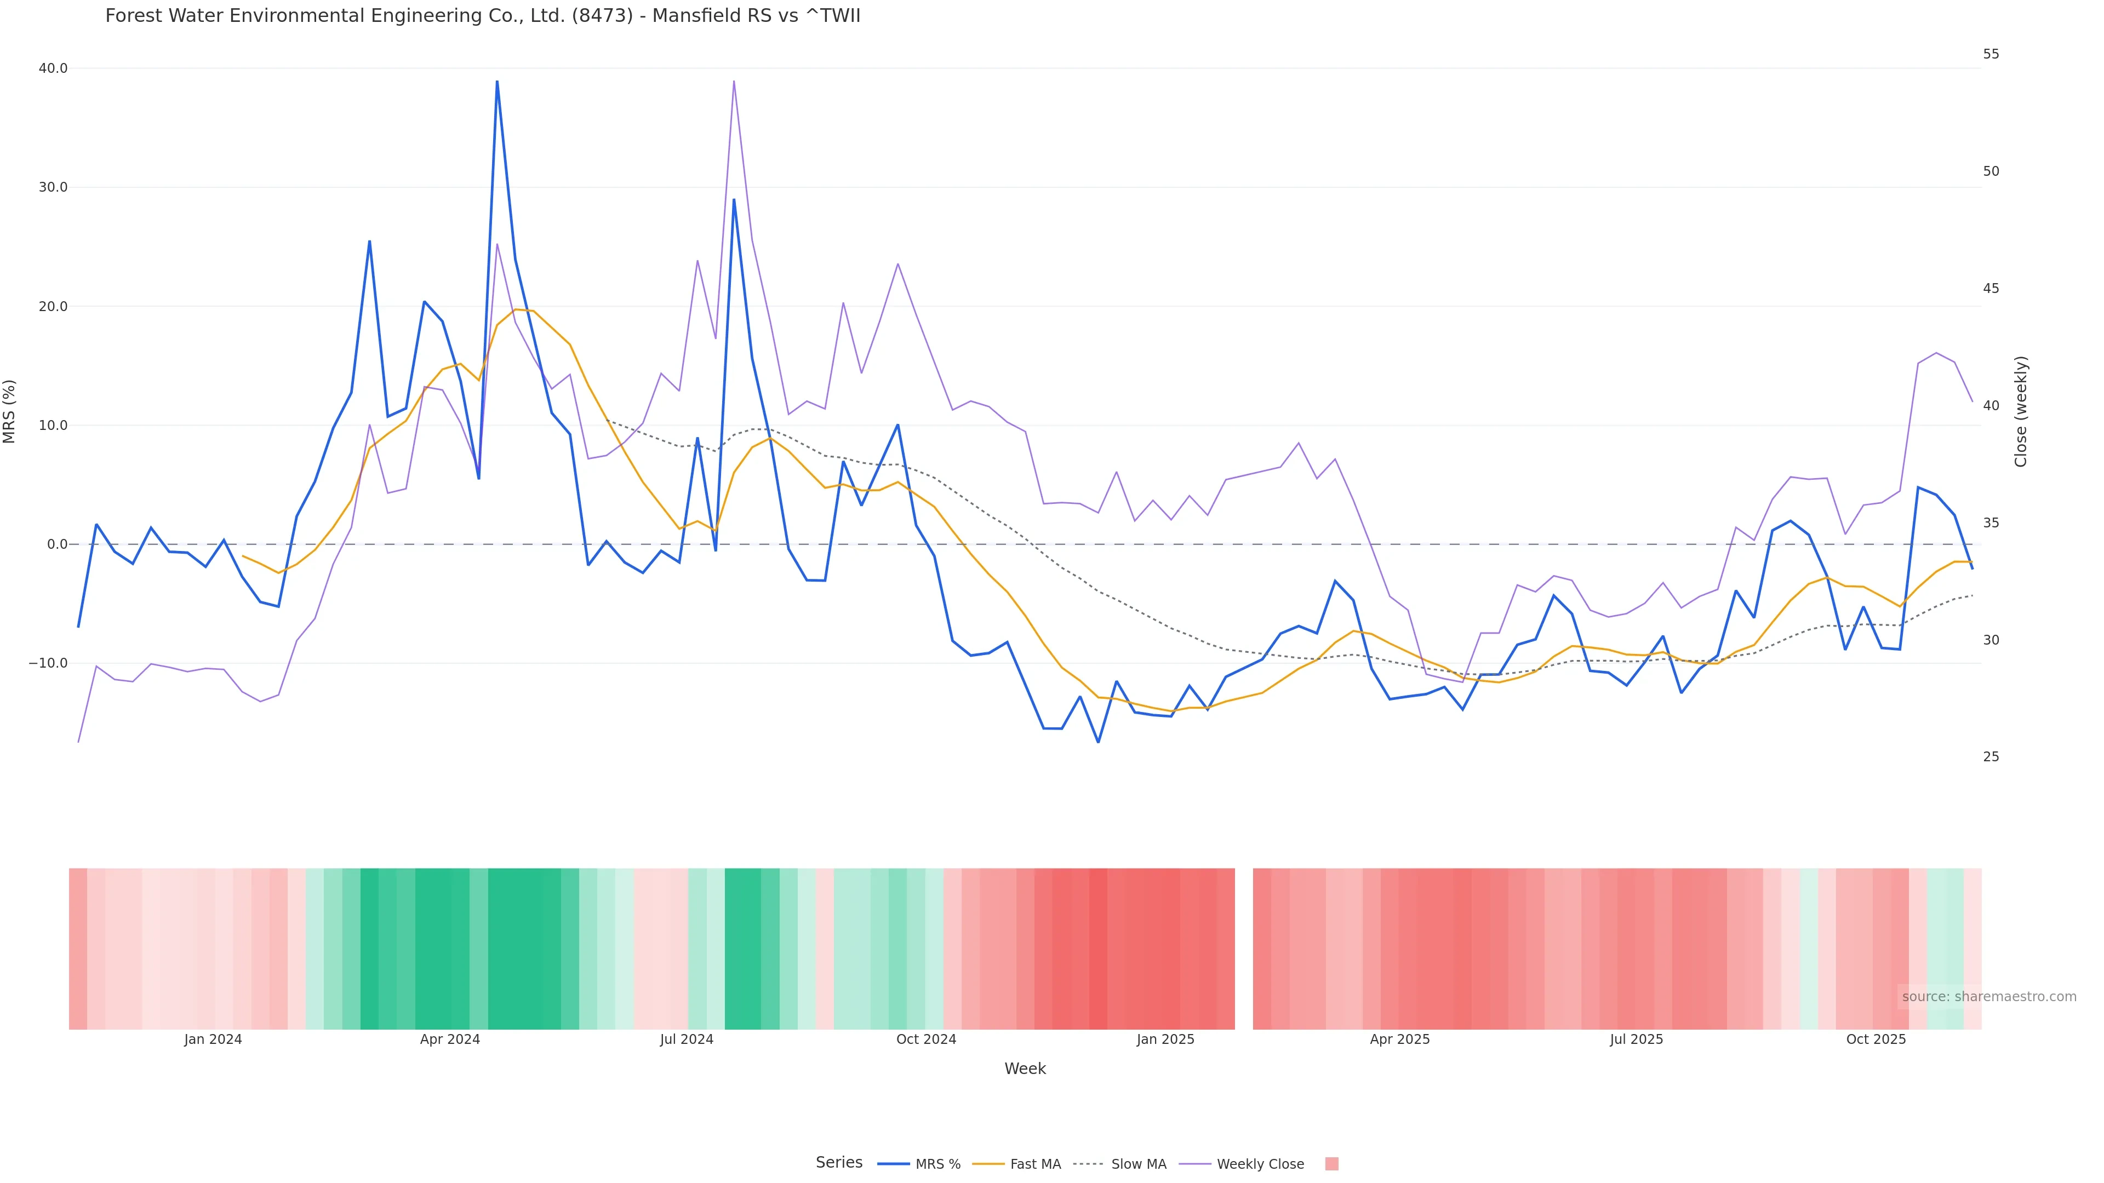This screenshot has height=1183, width=2104.
Task: Click the chart title text
Action: [483, 16]
